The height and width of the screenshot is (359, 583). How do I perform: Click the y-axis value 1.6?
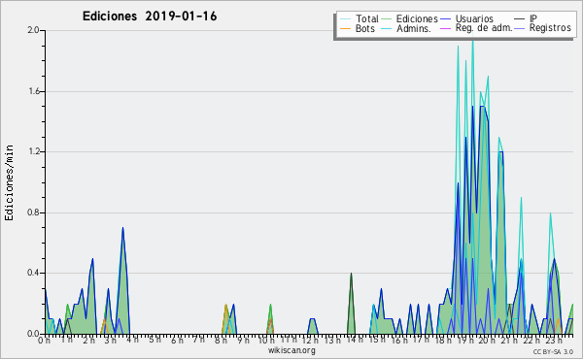coord(33,91)
